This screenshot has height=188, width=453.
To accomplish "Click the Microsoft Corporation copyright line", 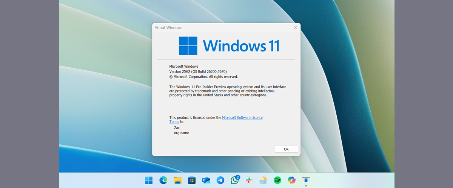I will [x=203, y=77].
